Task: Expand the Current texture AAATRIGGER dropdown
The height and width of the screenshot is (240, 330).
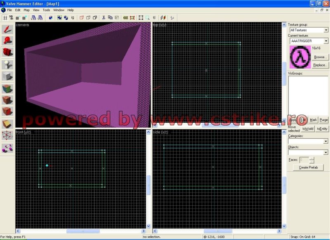Action: point(326,41)
